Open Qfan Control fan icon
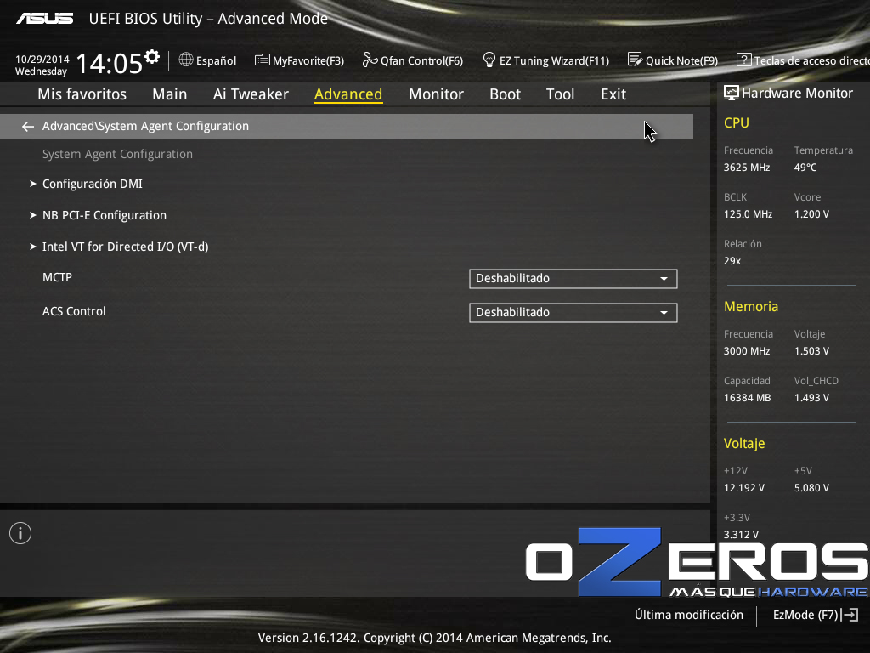Screen dimensions: 870x653 tap(370, 60)
